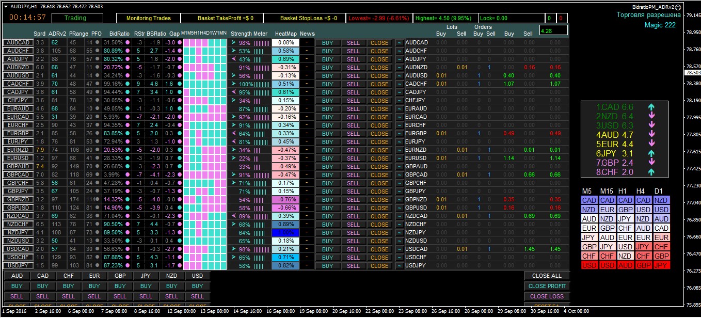
Task: Click the strength arrow in AUDJPY 43% row
Action: (x=233, y=59)
